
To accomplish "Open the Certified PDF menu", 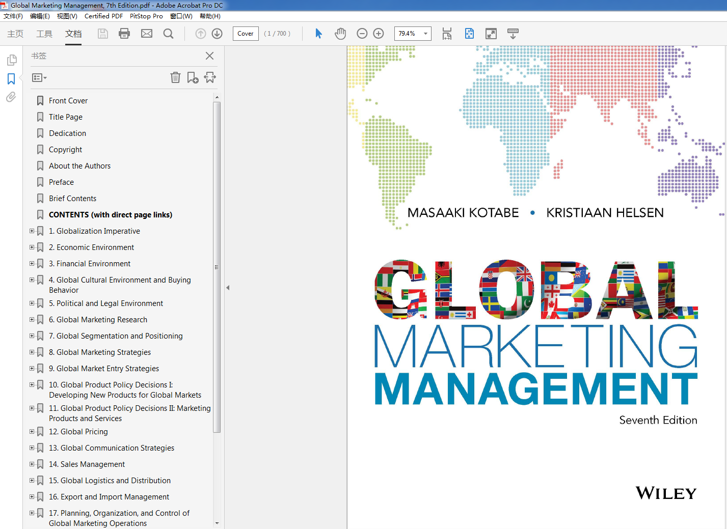I will tap(103, 16).
